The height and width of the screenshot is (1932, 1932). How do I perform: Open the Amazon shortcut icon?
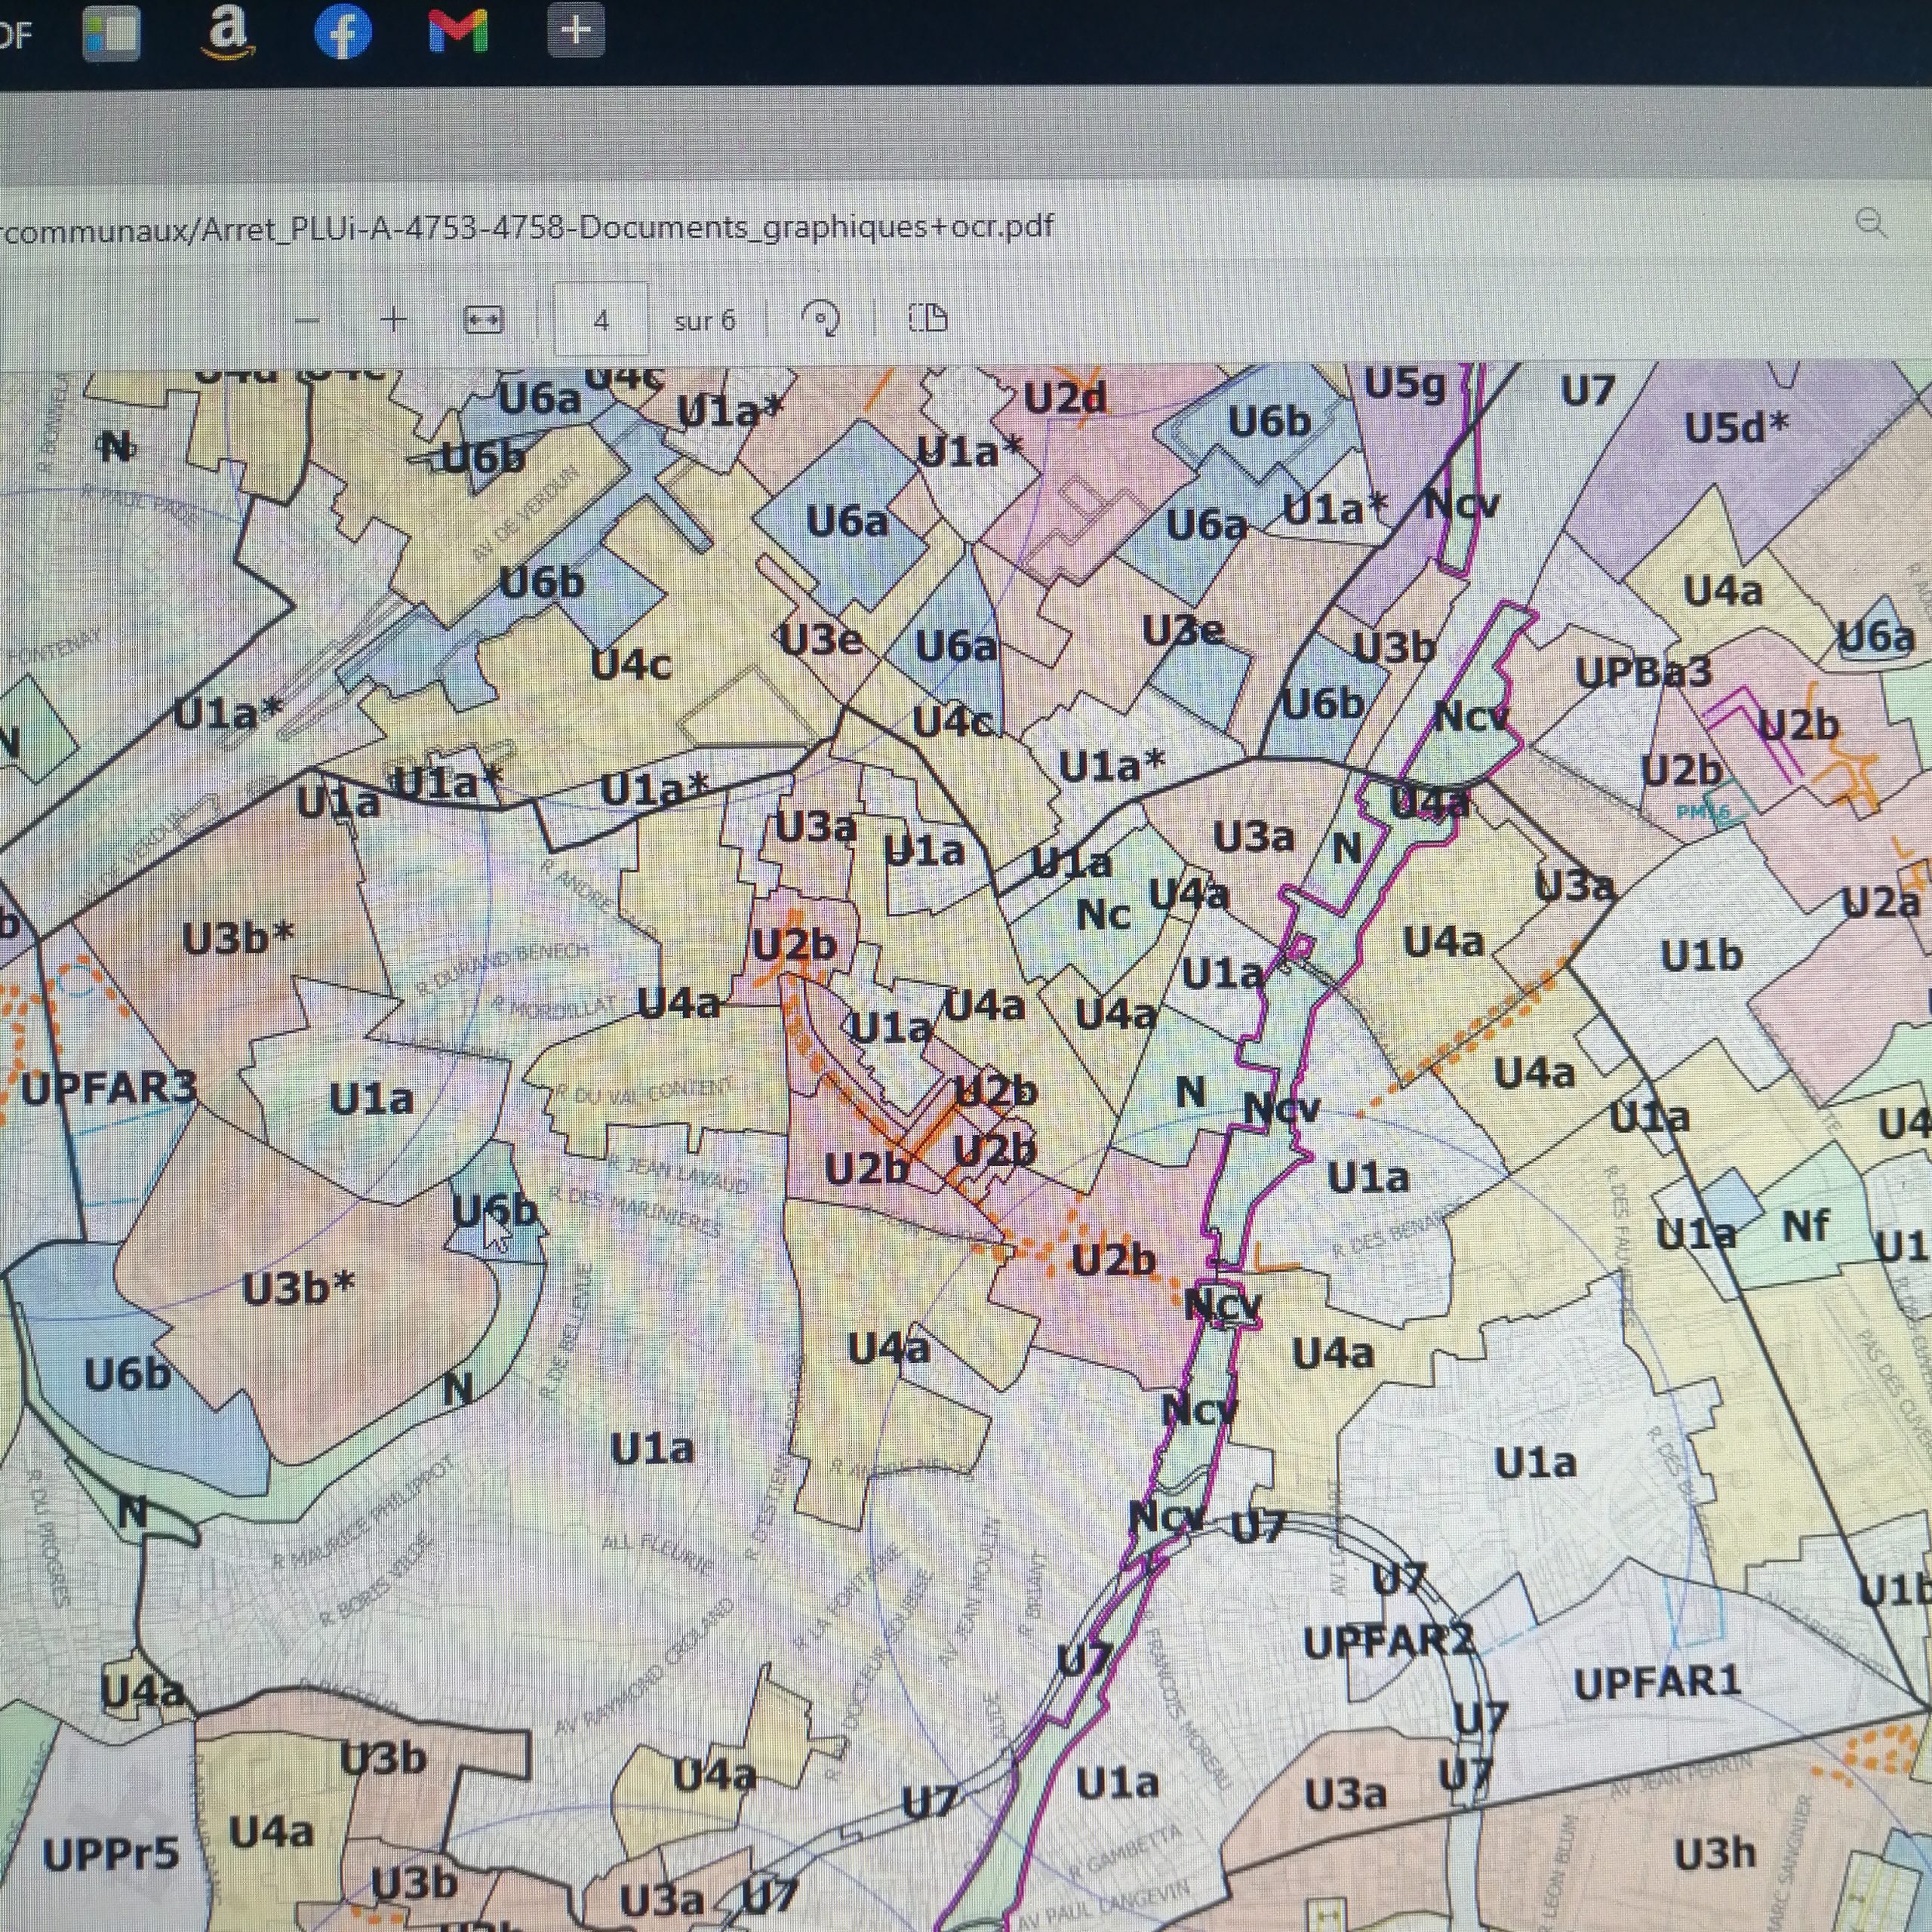click(x=227, y=33)
